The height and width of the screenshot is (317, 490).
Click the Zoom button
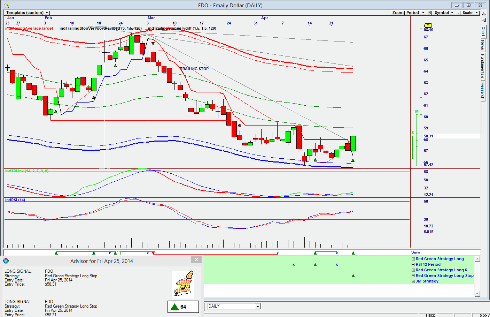click(398, 13)
